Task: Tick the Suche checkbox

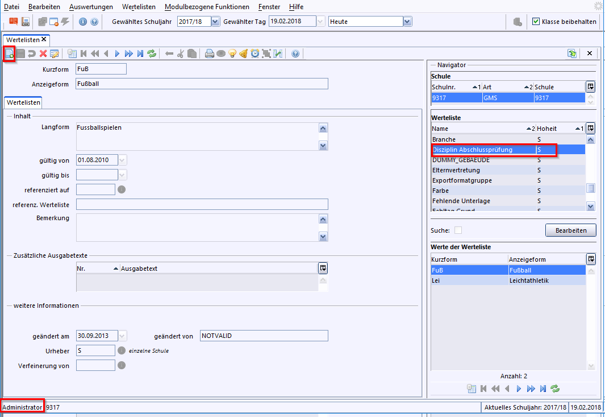Action: click(x=458, y=230)
